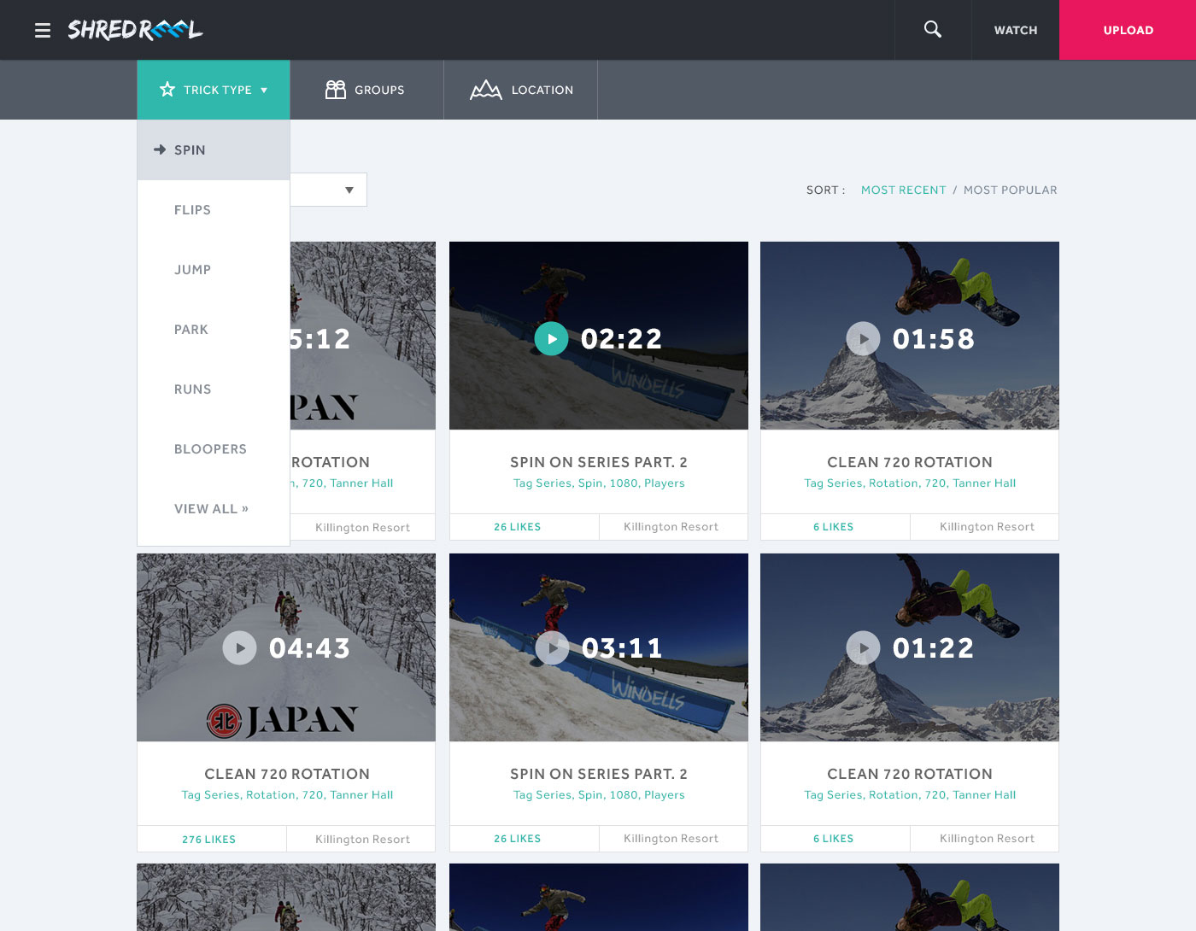The width and height of the screenshot is (1196, 931).
Task: Select Bloopers from trick type menu
Action: (214, 448)
